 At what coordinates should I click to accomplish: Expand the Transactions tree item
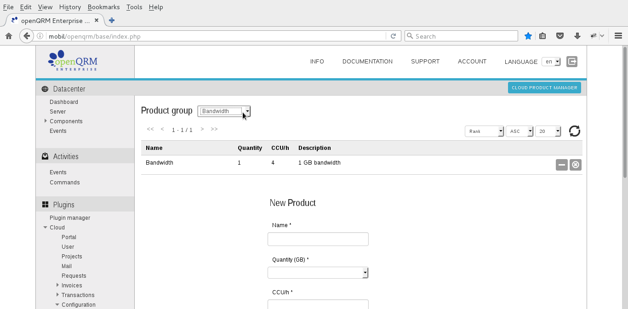(x=57, y=295)
